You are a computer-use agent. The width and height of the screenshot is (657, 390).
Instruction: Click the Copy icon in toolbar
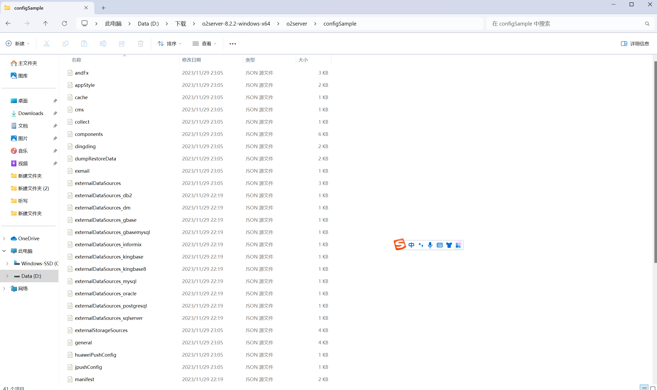65,44
